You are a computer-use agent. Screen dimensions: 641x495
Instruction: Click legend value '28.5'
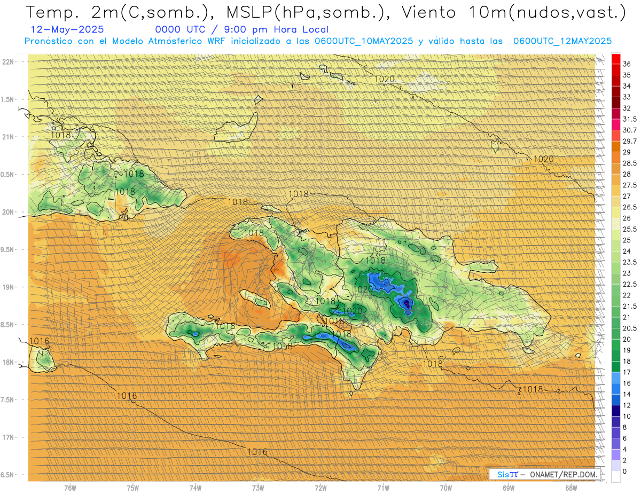[x=630, y=163]
